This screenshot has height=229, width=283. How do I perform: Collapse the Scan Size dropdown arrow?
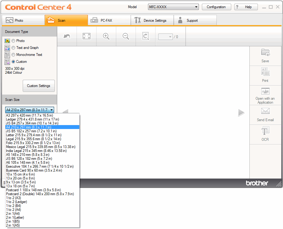point(52,110)
